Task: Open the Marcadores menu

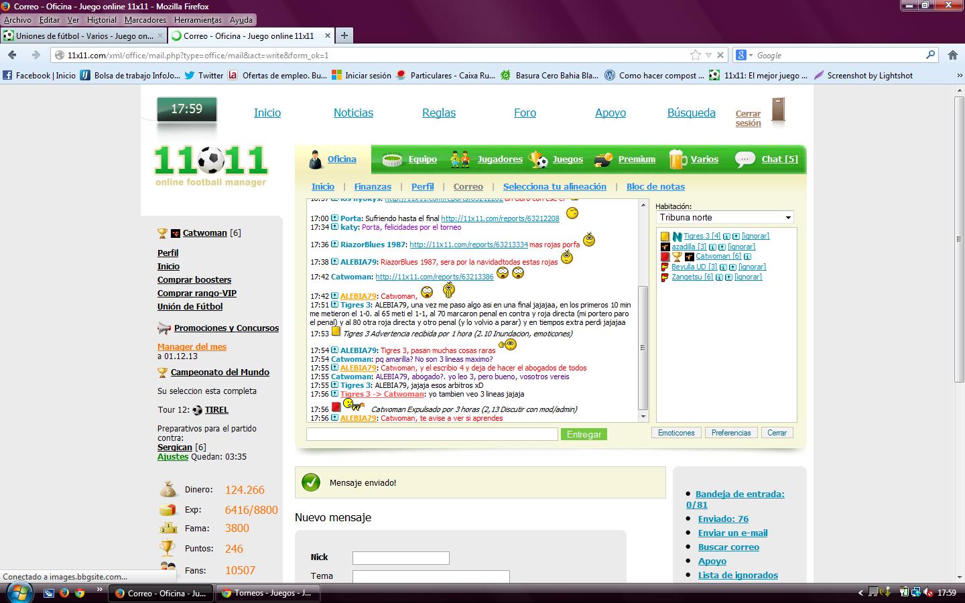Action: pyautogui.click(x=145, y=20)
